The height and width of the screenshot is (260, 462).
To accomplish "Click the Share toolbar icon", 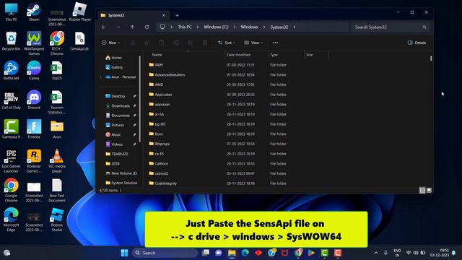I will coord(191,43).
